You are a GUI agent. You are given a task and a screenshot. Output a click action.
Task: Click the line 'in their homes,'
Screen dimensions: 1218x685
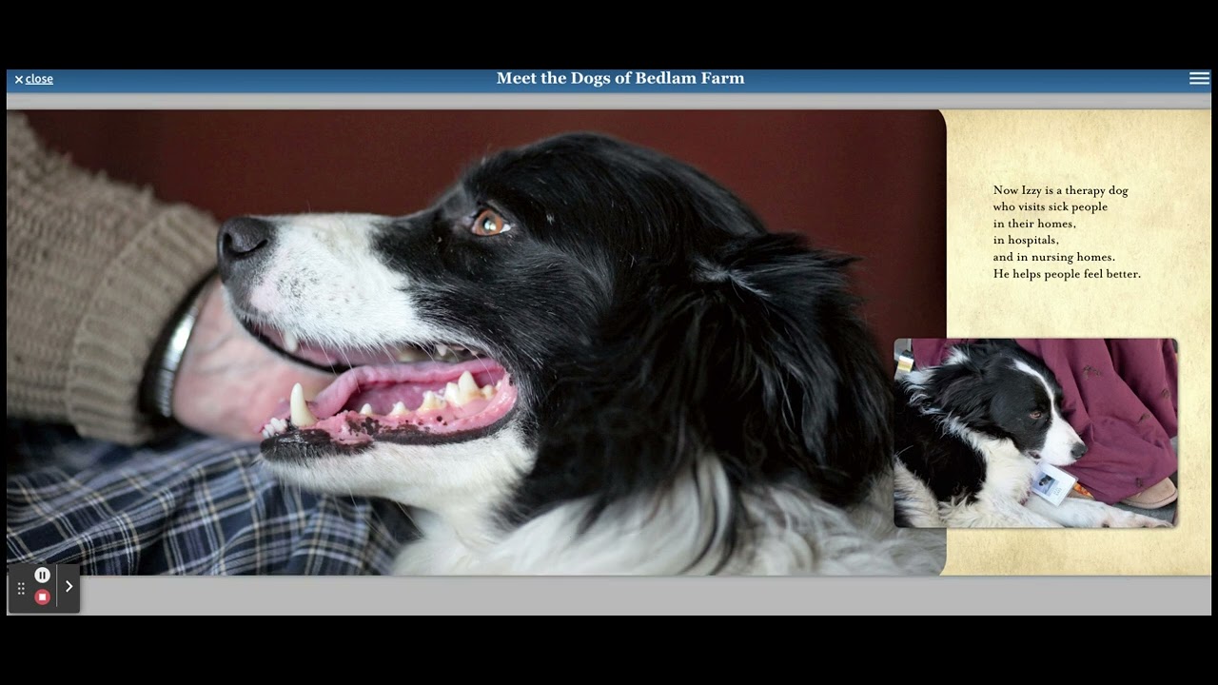coord(1034,224)
